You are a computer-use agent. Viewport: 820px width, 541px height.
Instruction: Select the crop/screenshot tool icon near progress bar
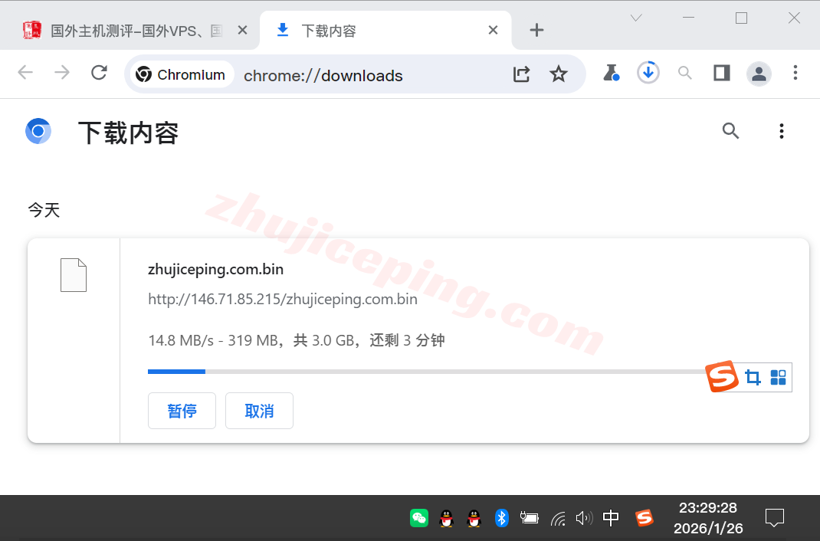coord(753,377)
